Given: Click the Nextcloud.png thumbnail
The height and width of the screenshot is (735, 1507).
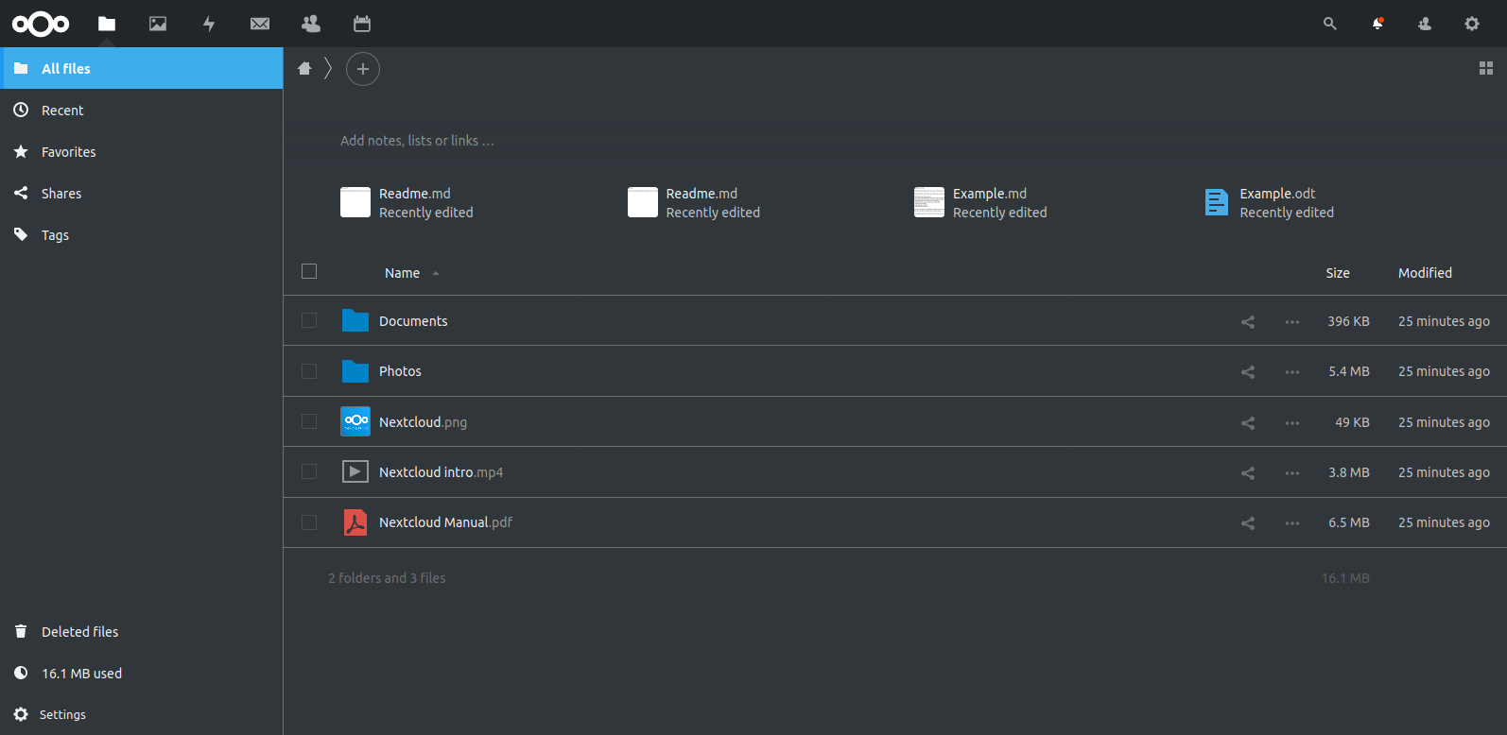Looking at the screenshot, I should (355, 421).
